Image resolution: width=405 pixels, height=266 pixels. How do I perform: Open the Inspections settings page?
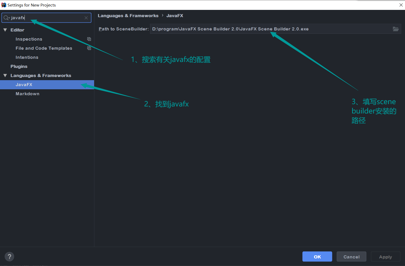[29, 39]
